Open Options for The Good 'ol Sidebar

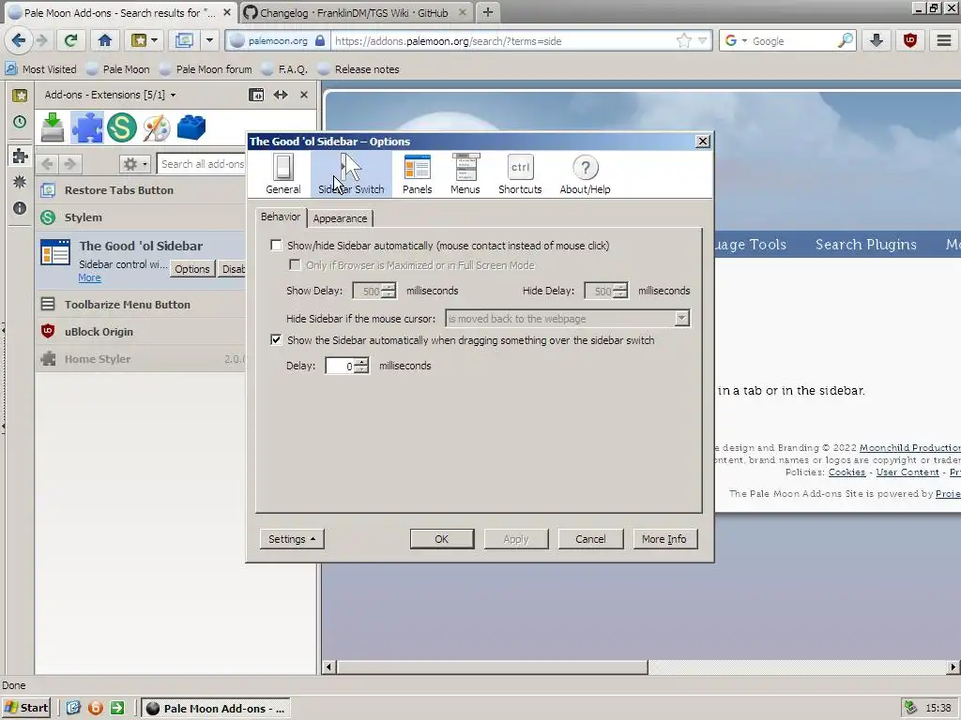click(191, 269)
